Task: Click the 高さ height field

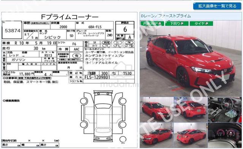Action: coord(49,145)
